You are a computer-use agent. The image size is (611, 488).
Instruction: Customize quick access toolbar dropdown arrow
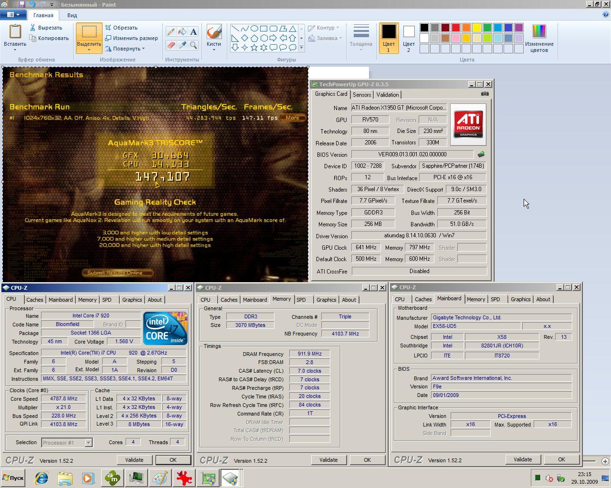(52, 5)
